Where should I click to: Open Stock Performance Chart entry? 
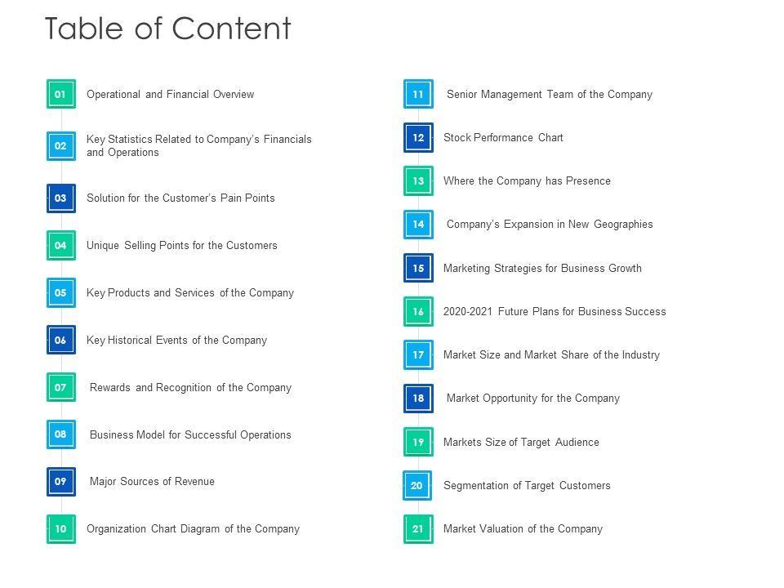pos(503,138)
